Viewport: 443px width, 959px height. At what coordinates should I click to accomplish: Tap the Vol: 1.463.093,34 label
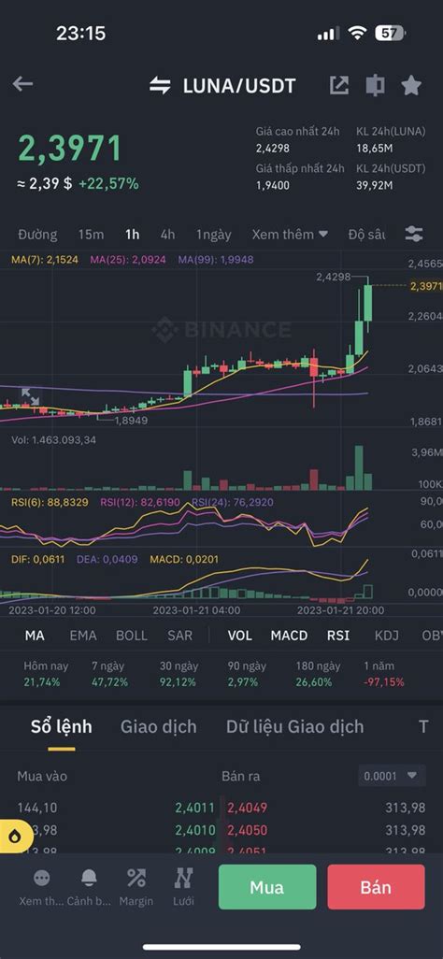[x=54, y=439]
